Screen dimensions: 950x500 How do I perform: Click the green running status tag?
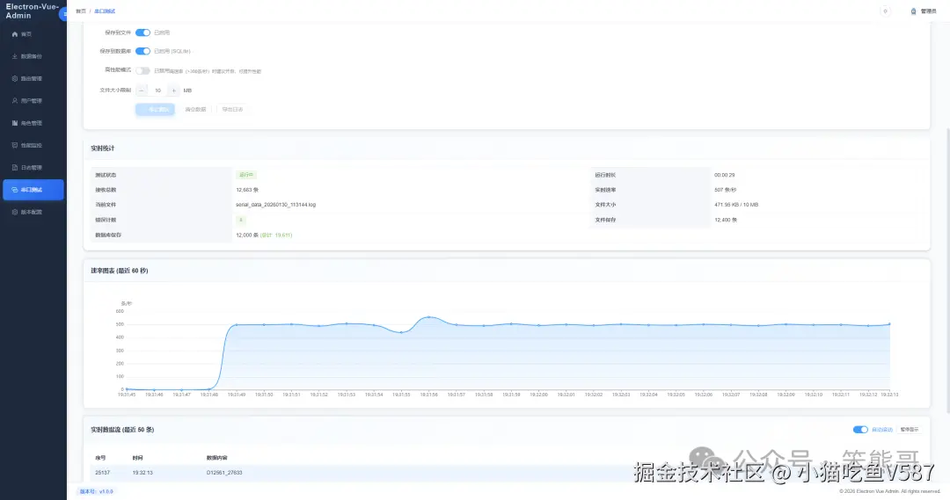(x=246, y=175)
